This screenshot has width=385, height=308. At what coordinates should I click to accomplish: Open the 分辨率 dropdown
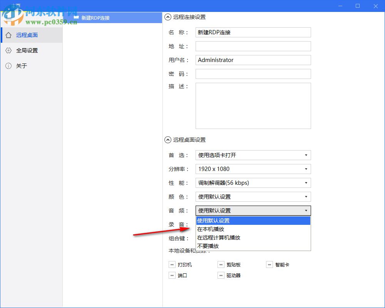coord(306,169)
